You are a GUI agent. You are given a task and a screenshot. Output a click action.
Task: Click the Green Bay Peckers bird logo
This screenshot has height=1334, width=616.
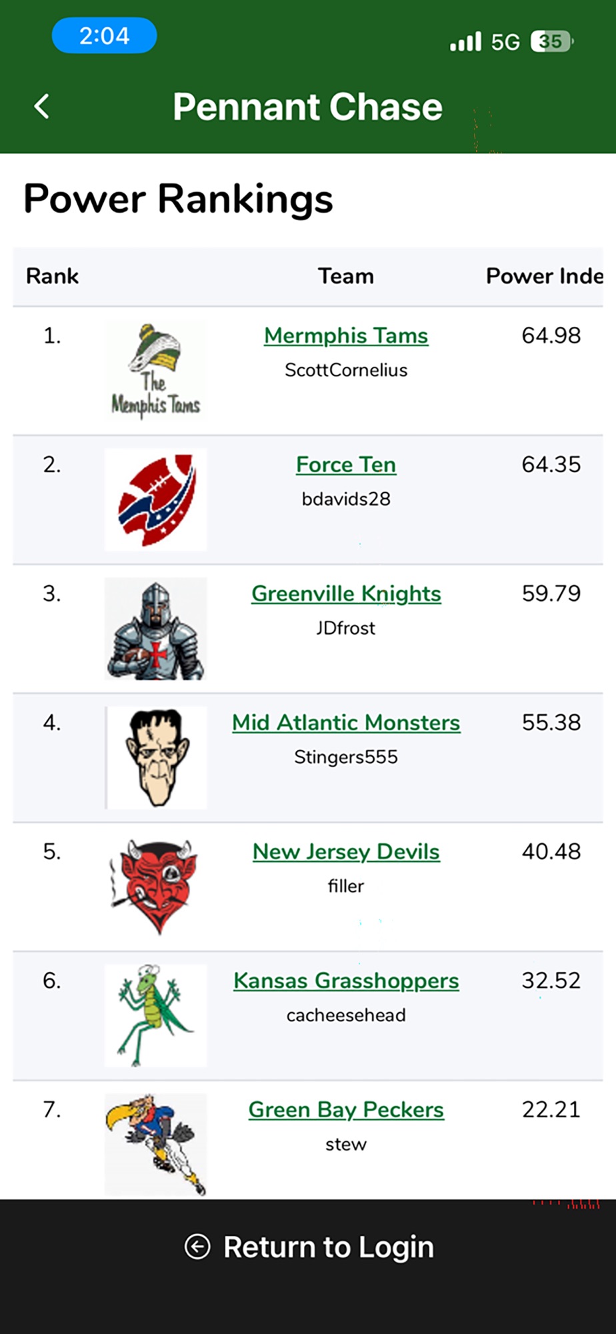[156, 1145]
